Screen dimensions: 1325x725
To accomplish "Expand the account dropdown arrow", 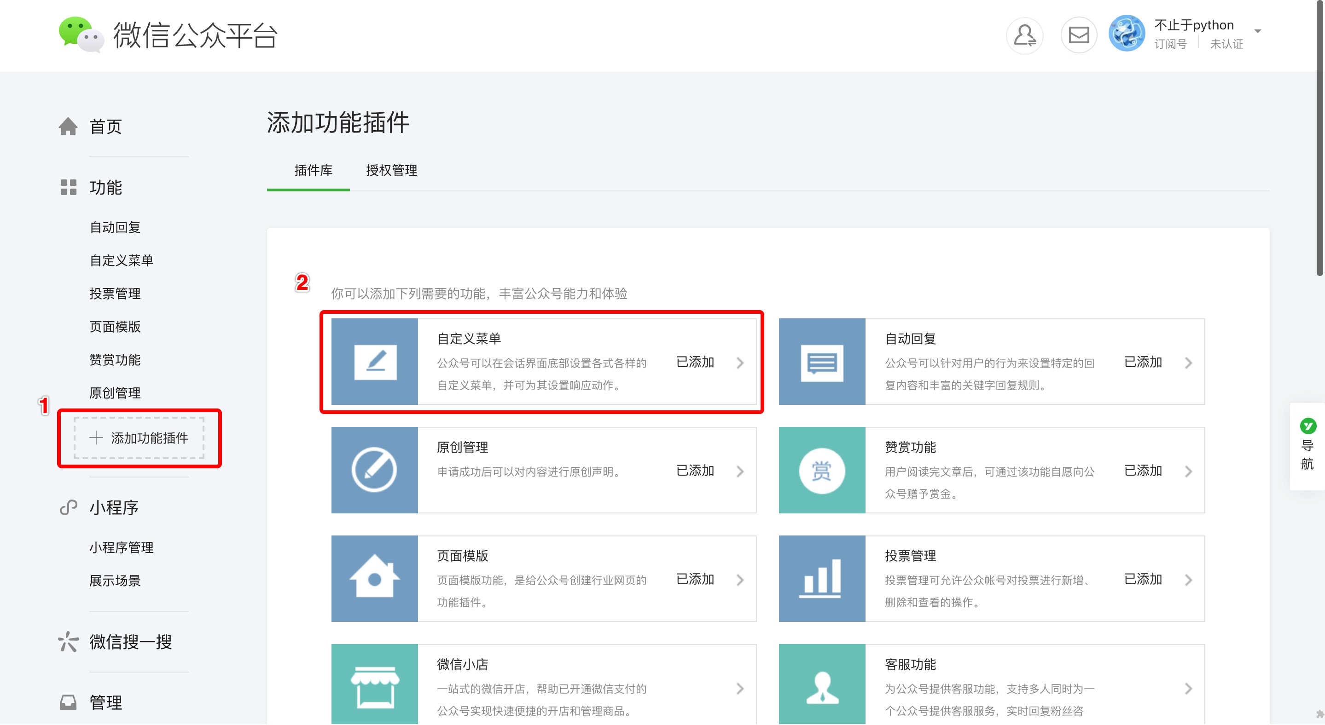I will click(1257, 31).
